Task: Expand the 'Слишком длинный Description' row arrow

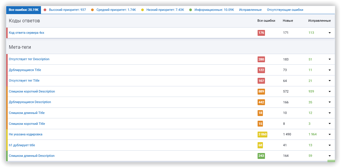Action: pos(330,156)
